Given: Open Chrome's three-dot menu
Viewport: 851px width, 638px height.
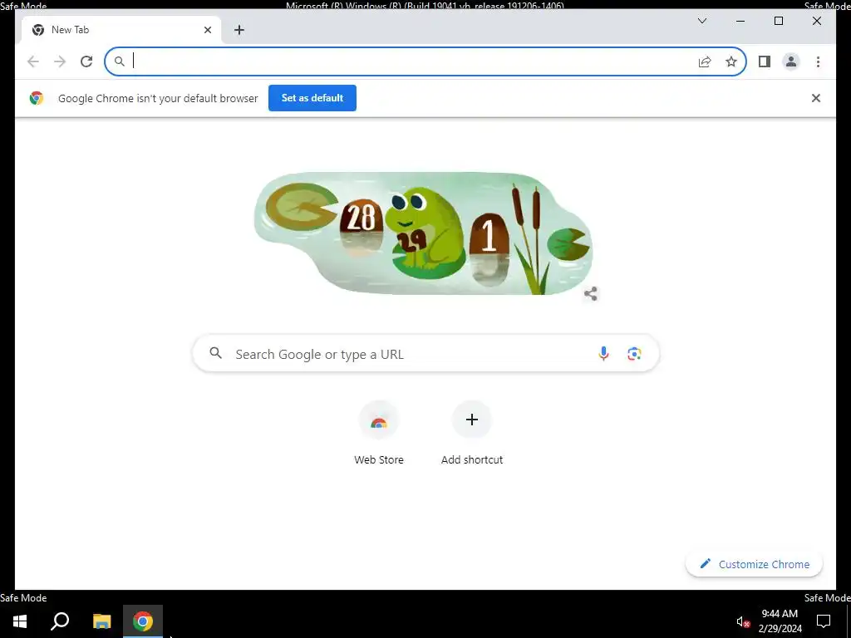Looking at the screenshot, I should 818,61.
